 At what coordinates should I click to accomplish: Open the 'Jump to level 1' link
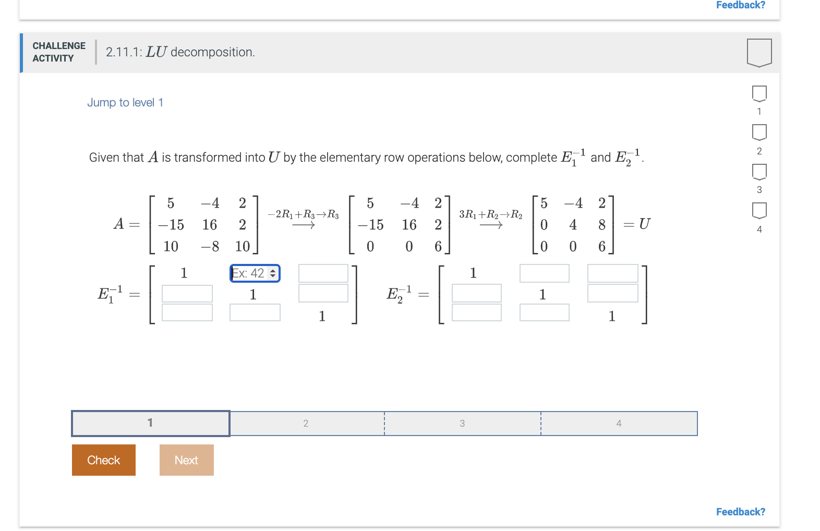click(125, 102)
